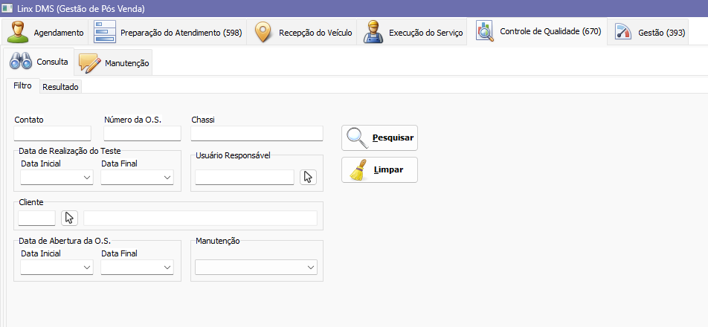The width and height of the screenshot is (708, 327).
Task: Focus the Cliente code field
Action: click(x=36, y=218)
